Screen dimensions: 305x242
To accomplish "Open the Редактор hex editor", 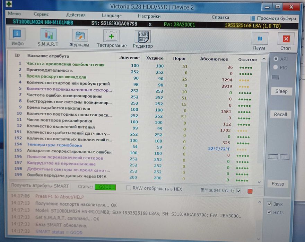I will click(143, 39).
